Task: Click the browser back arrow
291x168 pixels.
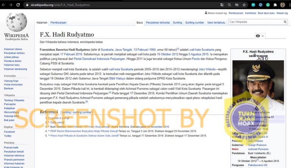Action: (3, 5)
